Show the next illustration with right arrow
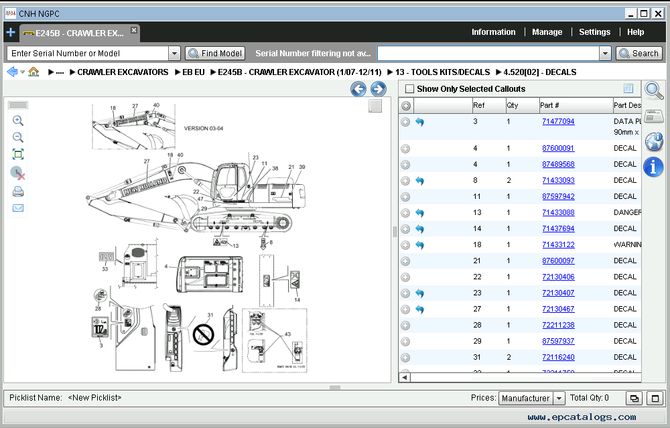Viewport: 670px width, 428px height. tap(378, 89)
